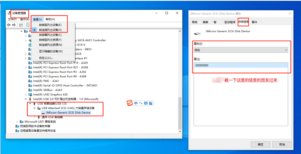Click the Sogou soft keyboard icon
The height and width of the screenshot is (154, 301).
pos(146,103)
